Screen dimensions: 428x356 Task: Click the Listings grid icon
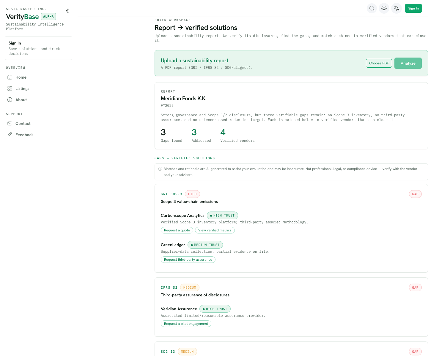pos(10,88)
